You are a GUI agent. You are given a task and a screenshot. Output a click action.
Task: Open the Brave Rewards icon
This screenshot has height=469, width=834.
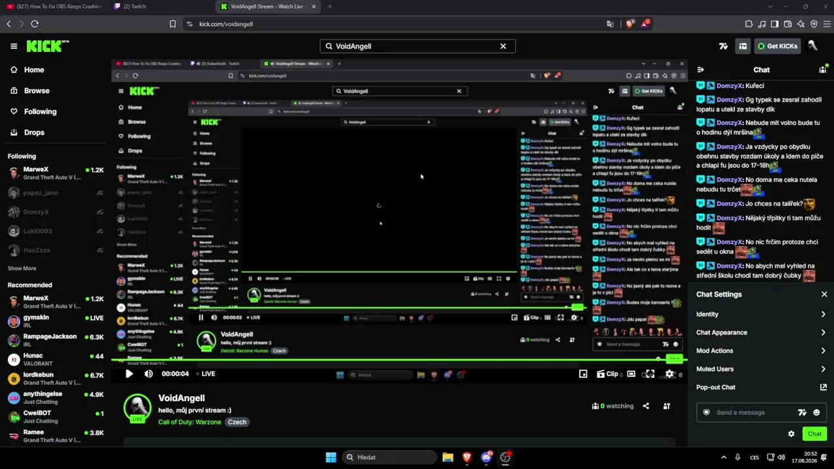tap(644, 24)
